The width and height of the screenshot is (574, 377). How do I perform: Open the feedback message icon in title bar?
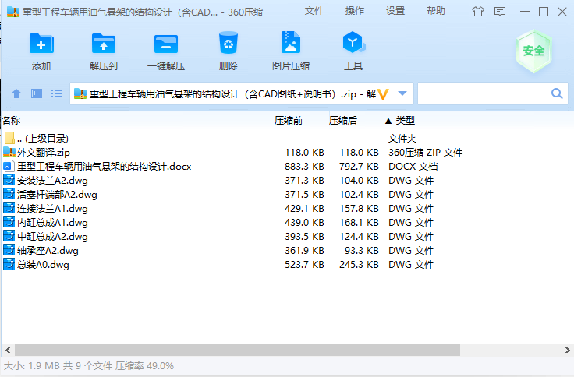(500, 12)
